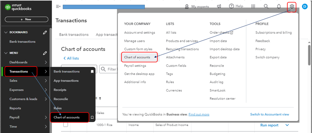Open Audit log tool
Viewport: 312px width, 133px height.
coord(216,82)
